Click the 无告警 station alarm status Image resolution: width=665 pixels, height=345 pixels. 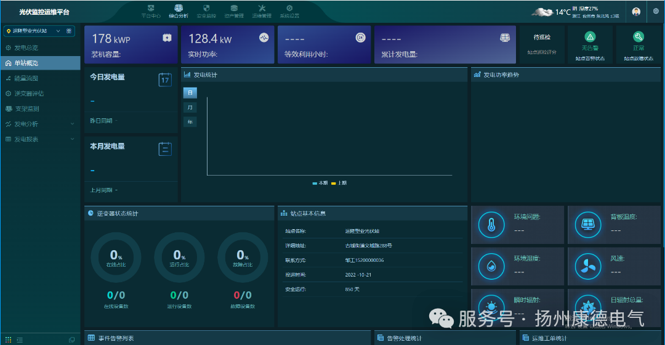[590, 44]
